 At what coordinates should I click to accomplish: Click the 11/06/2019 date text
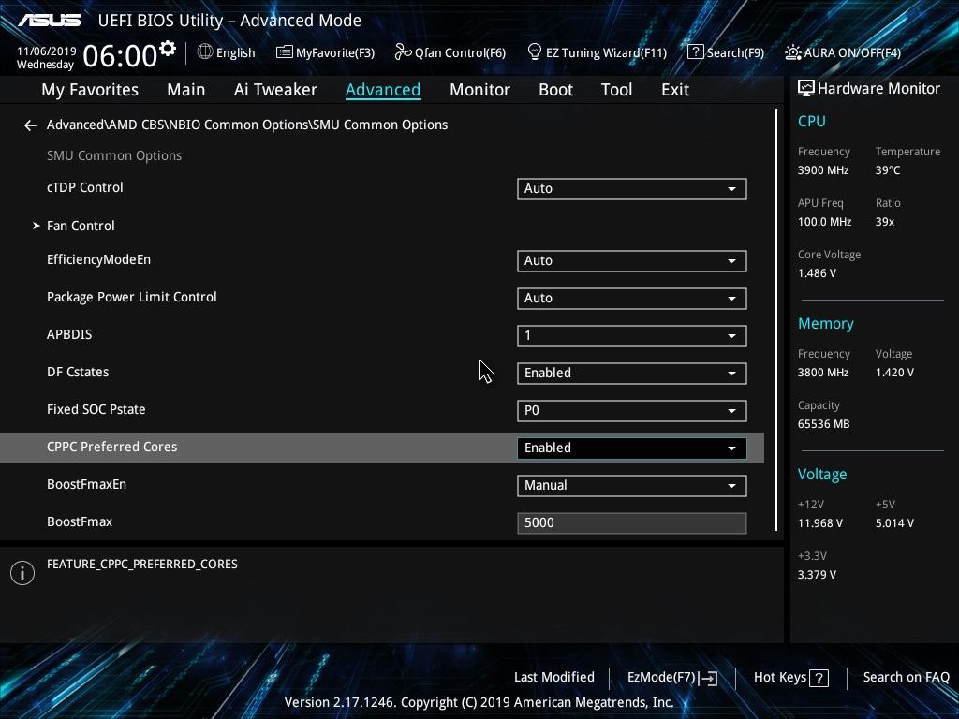coord(47,51)
